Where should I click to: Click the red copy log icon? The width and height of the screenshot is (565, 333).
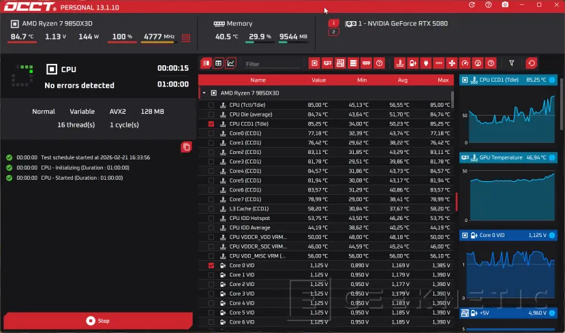pyautogui.click(x=186, y=147)
